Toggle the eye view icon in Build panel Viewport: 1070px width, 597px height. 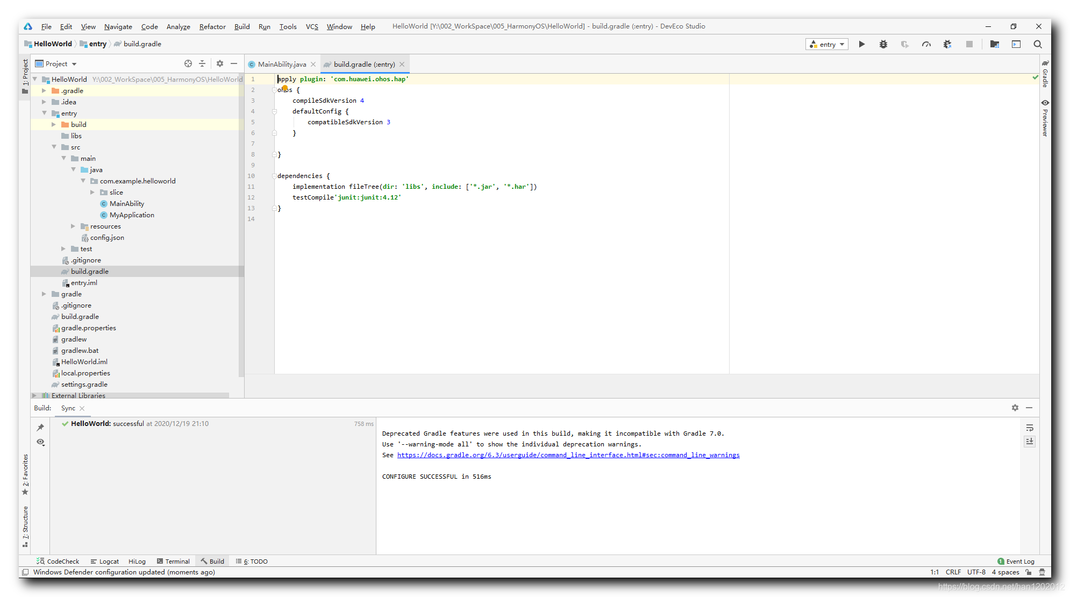pyautogui.click(x=40, y=442)
